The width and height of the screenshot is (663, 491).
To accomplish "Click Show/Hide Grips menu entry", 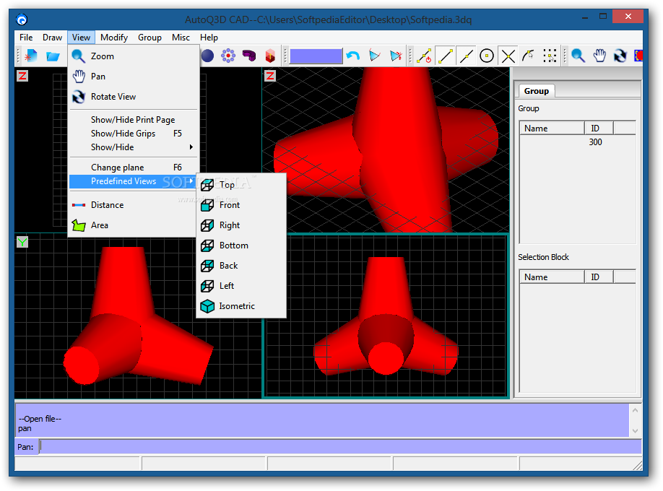I will pos(133,134).
